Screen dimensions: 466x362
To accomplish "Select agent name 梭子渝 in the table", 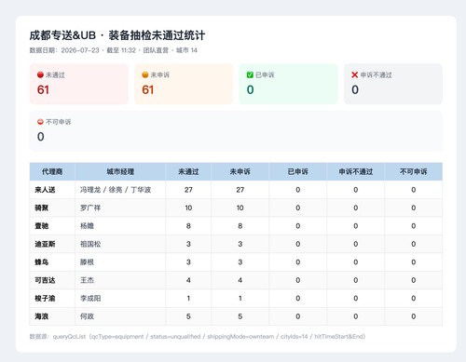I will (x=45, y=299).
